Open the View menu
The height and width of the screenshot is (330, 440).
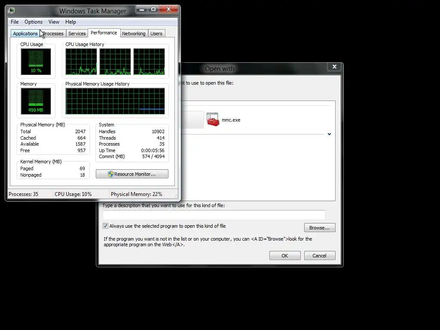tap(54, 22)
